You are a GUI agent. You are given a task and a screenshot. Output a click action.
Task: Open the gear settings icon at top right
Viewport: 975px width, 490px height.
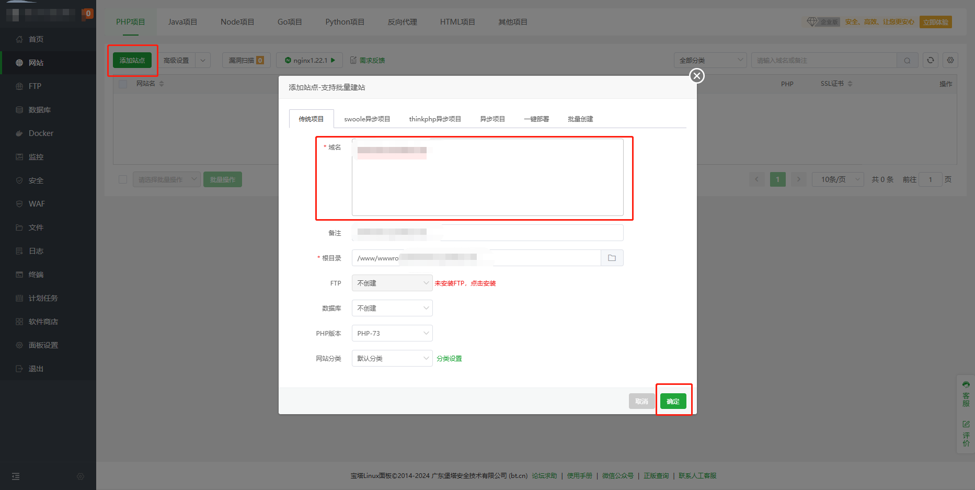coord(950,60)
